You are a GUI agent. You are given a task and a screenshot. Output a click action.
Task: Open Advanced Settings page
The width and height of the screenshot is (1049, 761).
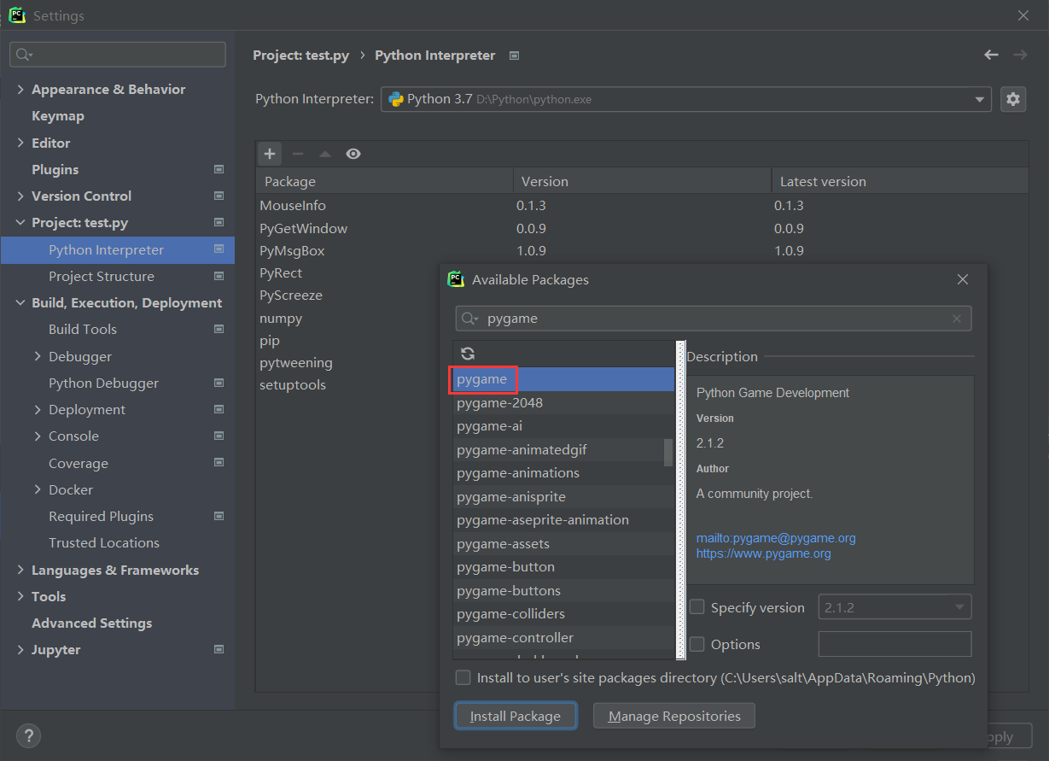(91, 623)
